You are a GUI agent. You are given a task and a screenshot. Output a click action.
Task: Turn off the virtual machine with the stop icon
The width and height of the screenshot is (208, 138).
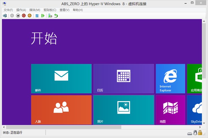click(18, 16)
